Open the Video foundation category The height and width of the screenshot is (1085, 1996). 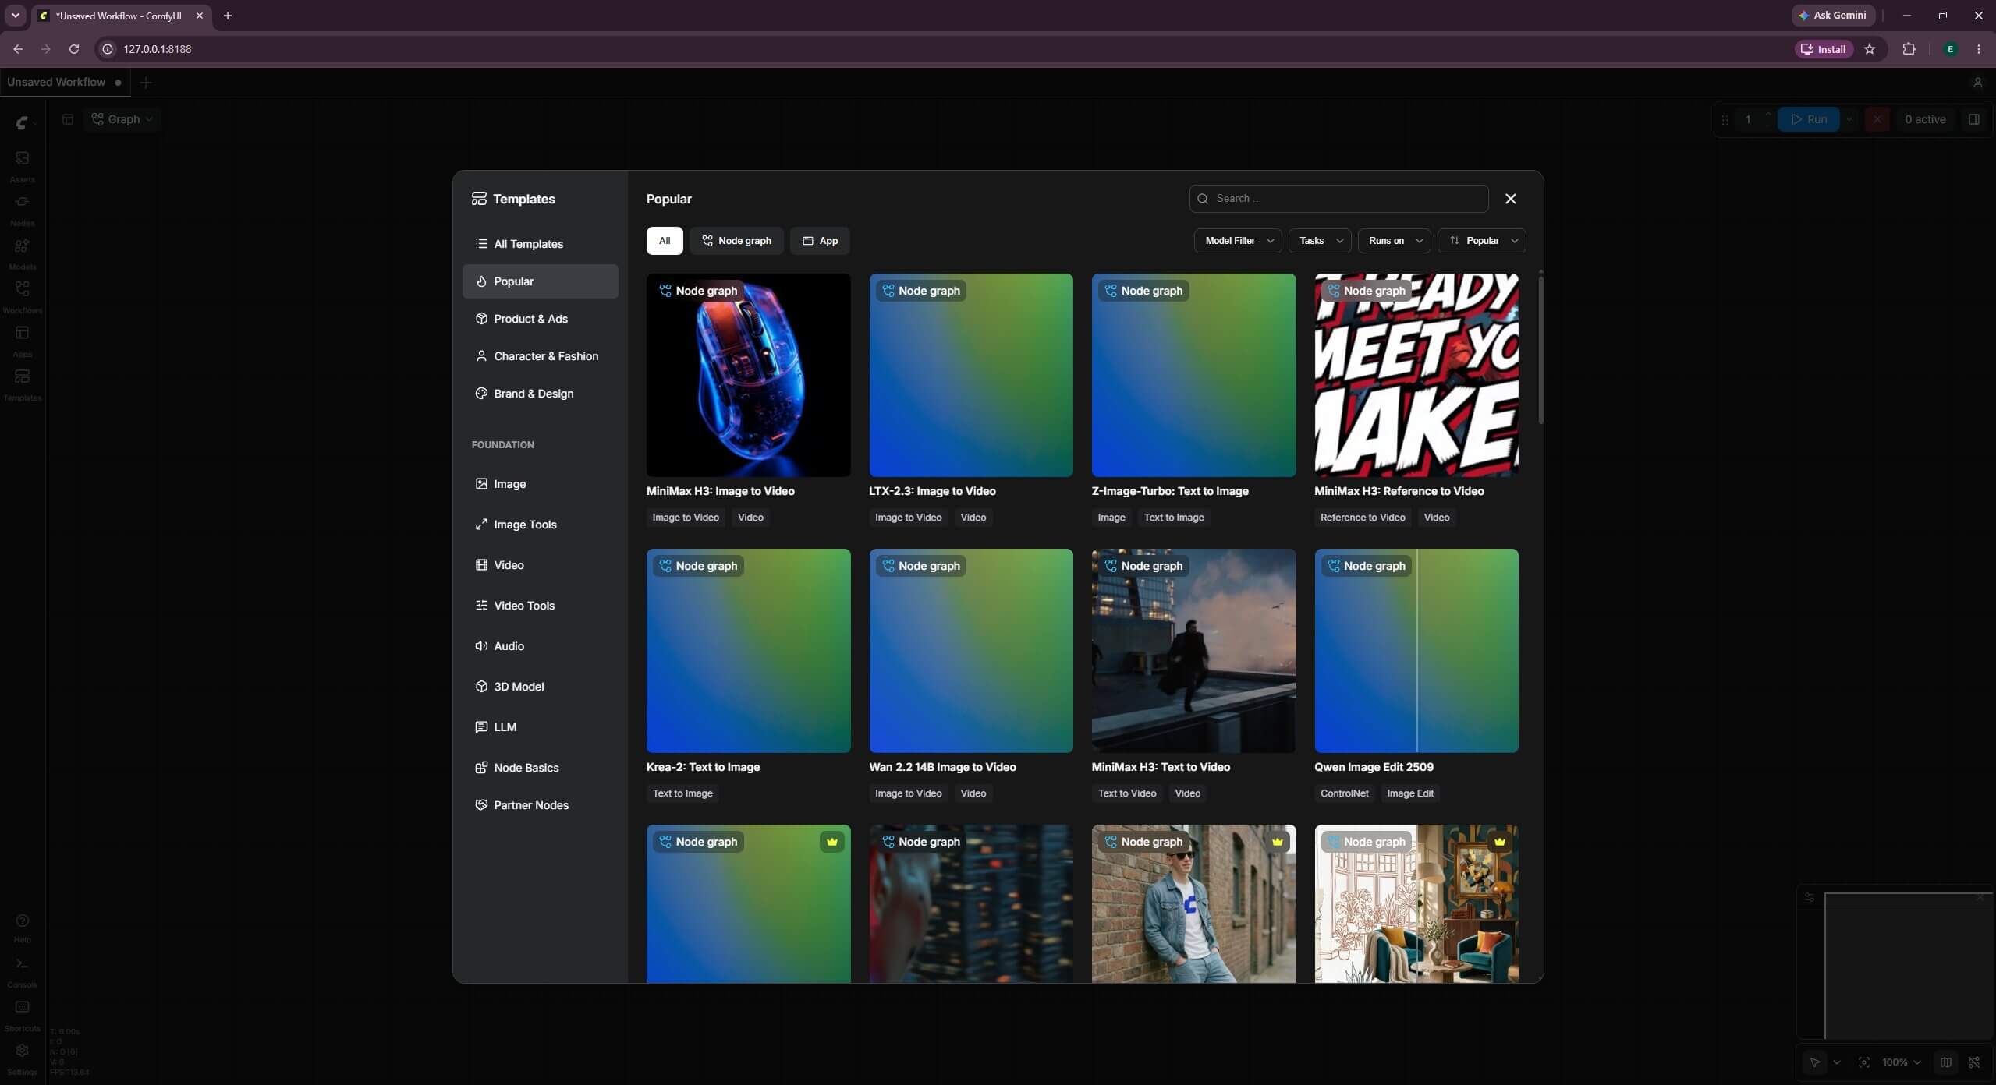(x=540, y=565)
